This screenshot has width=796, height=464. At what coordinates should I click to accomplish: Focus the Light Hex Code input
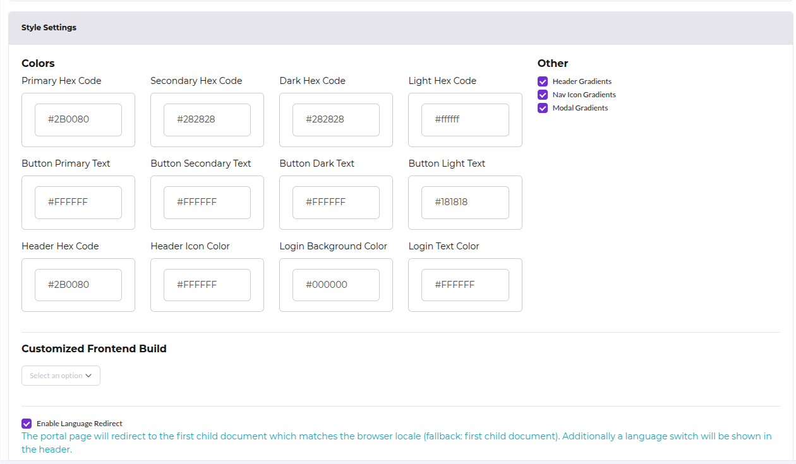465,120
